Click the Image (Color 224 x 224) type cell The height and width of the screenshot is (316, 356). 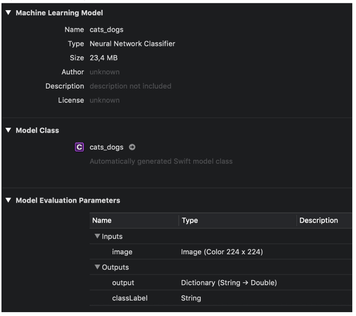222,252
